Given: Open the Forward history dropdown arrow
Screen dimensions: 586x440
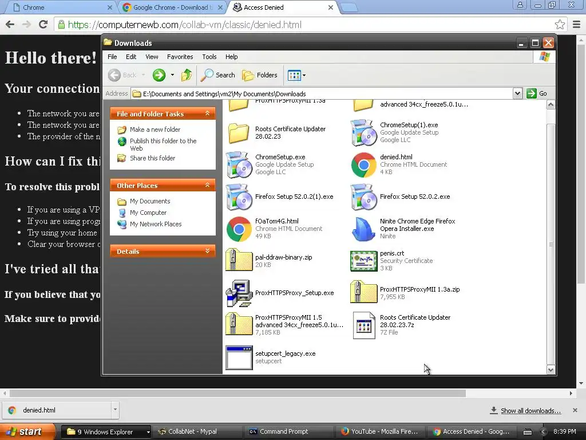Looking at the screenshot, I should (x=172, y=75).
